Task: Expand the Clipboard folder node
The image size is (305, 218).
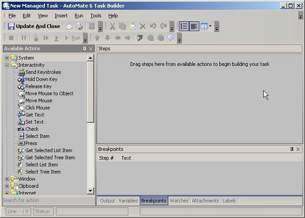Action: (x=7, y=186)
